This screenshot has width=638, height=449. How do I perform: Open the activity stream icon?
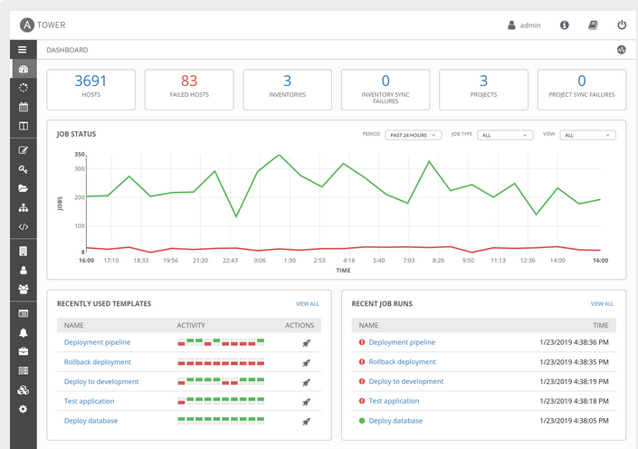tap(622, 50)
